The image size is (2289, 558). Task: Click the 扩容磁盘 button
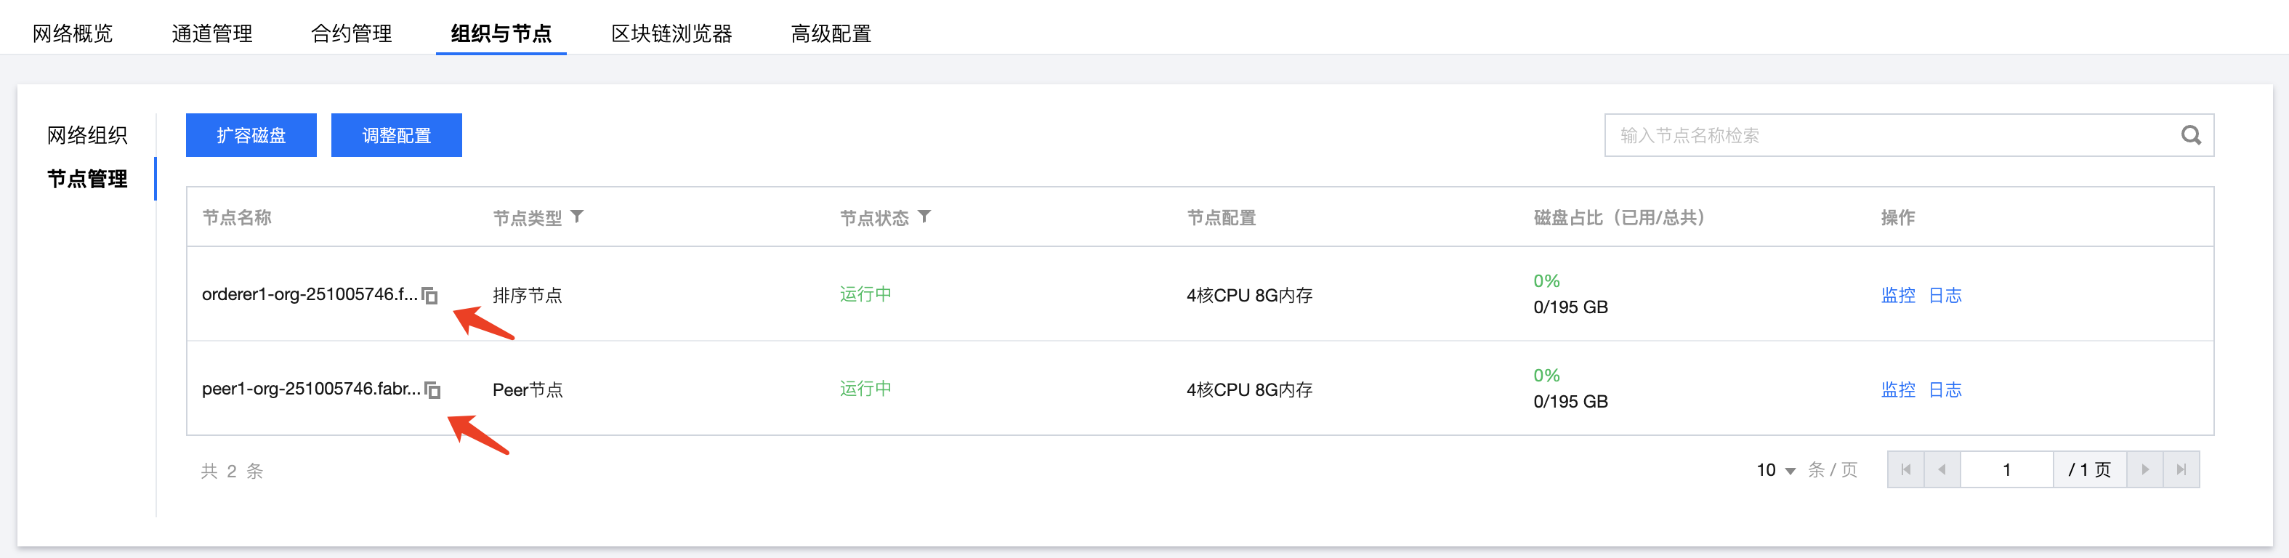tap(251, 135)
